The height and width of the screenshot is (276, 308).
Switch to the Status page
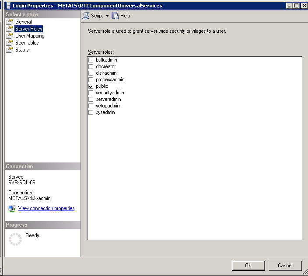(22, 50)
